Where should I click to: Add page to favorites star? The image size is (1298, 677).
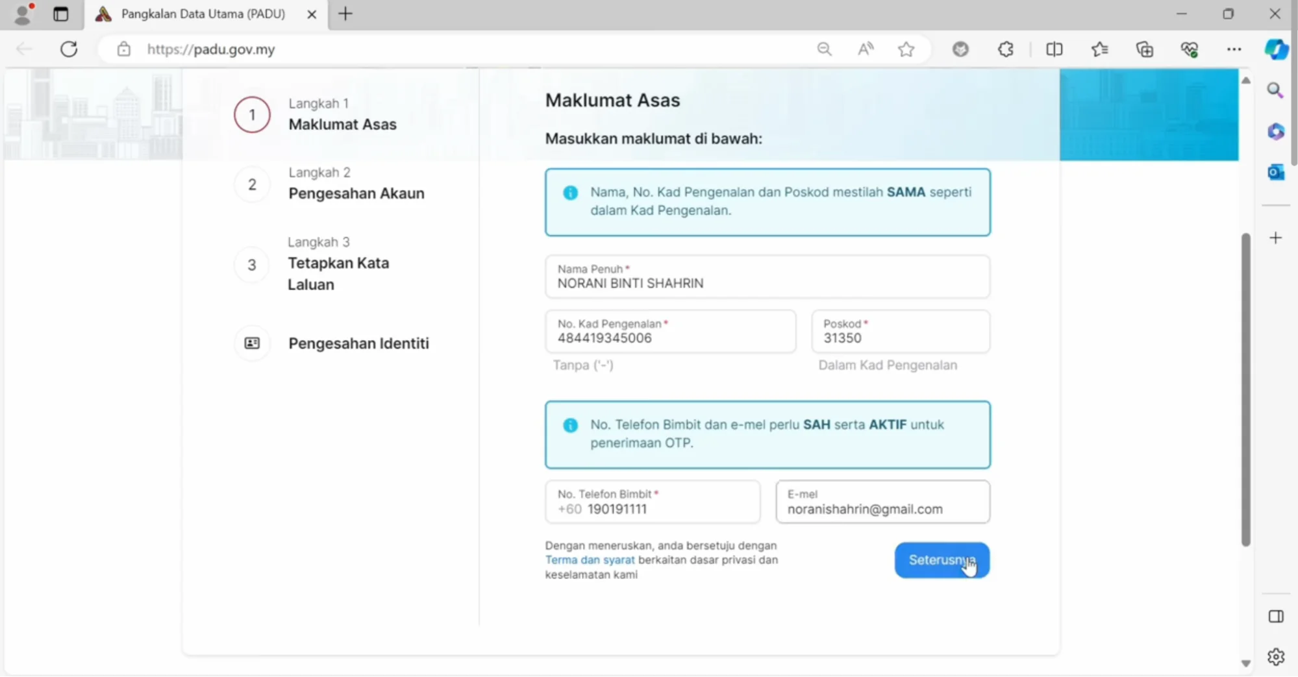pyautogui.click(x=906, y=49)
